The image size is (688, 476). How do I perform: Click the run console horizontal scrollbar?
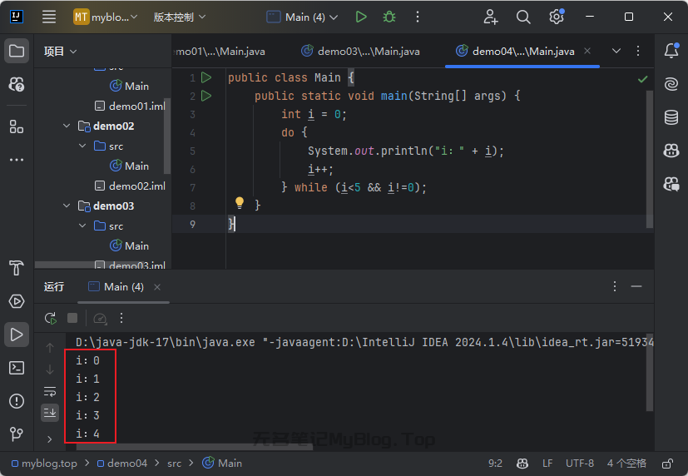pos(195,448)
